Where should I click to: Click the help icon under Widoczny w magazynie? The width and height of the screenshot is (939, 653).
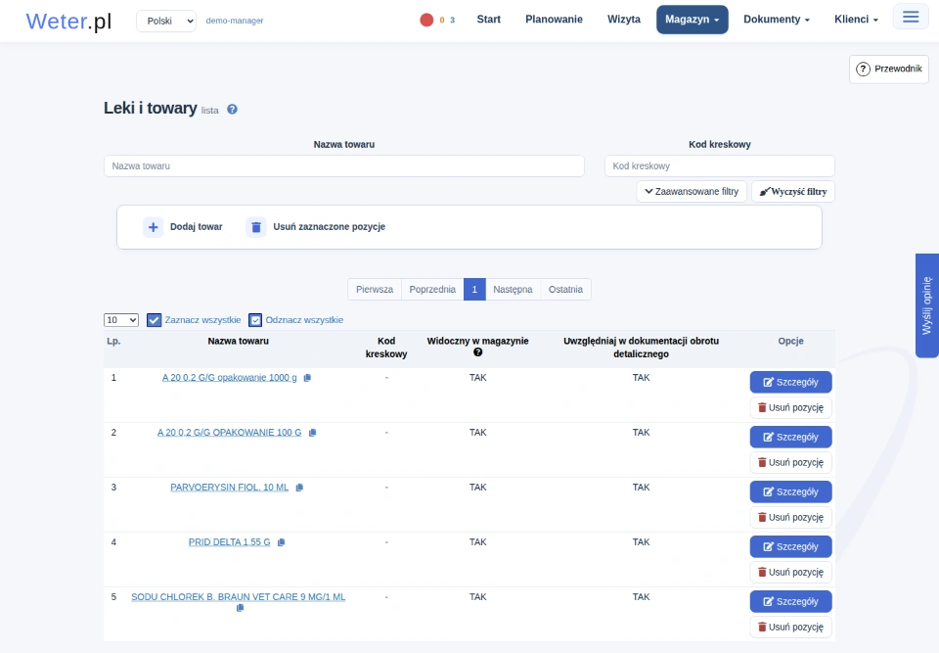pyautogui.click(x=478, y=352)
